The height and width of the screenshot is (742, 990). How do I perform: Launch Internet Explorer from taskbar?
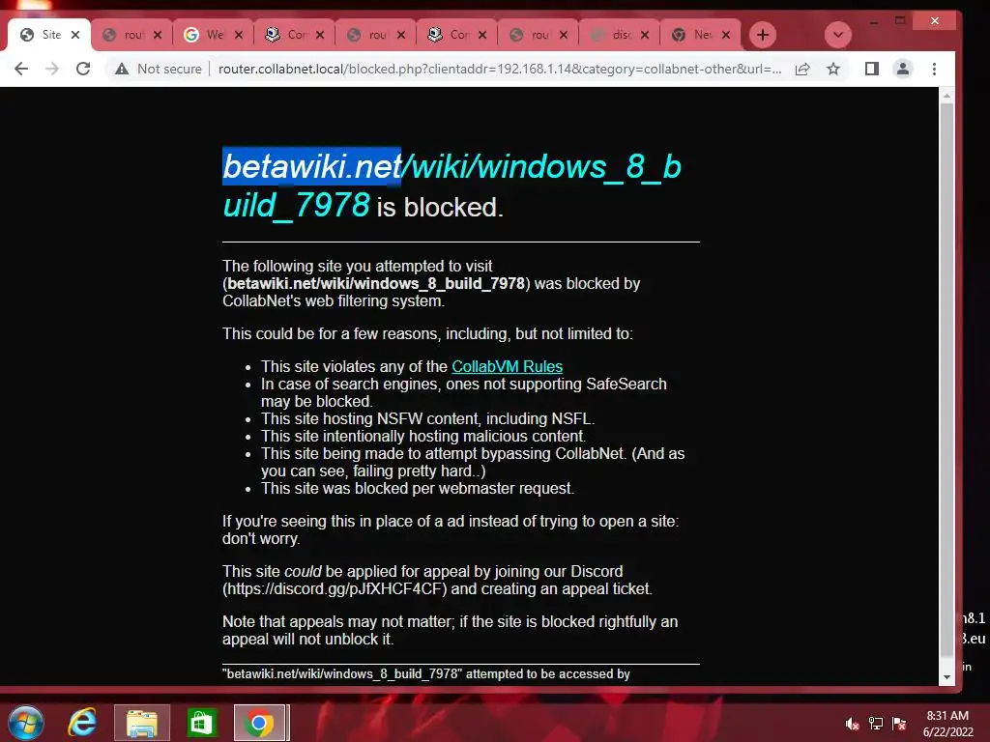point(83,723)
